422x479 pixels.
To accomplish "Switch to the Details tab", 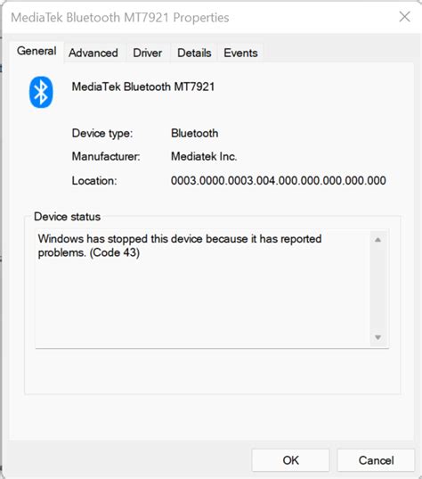I will tap(194, 54).
